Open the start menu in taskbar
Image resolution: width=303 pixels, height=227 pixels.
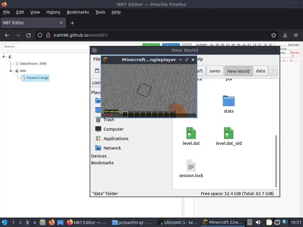[x=5, y=222]
